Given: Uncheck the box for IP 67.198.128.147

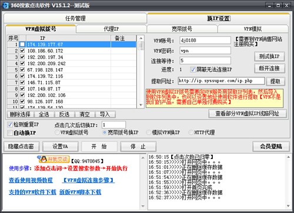Looking at the screenshot, I should (x=22, y=70).
